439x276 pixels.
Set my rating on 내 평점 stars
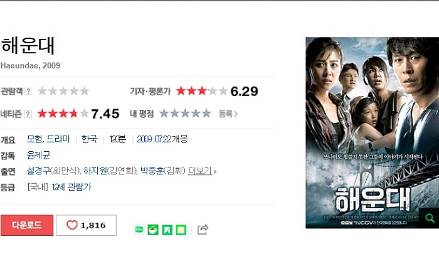(x=185, y=114)
